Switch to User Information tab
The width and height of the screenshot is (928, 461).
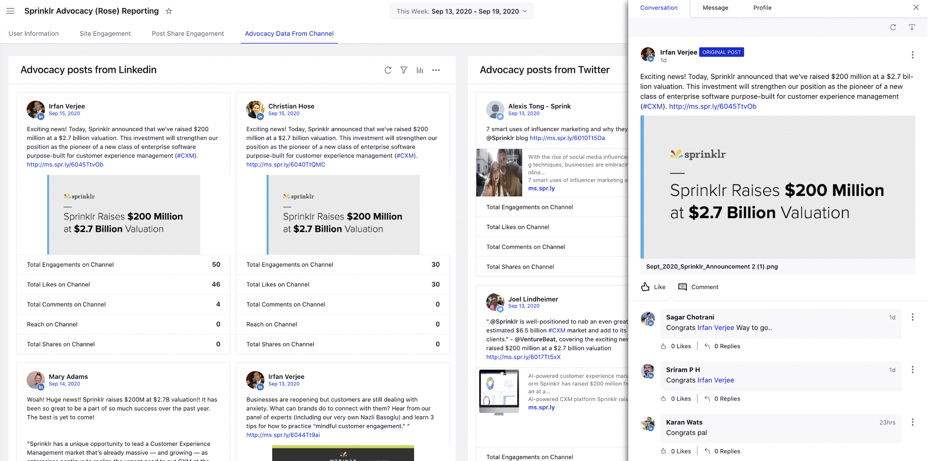pyautogui.click(x=33, y=34)
